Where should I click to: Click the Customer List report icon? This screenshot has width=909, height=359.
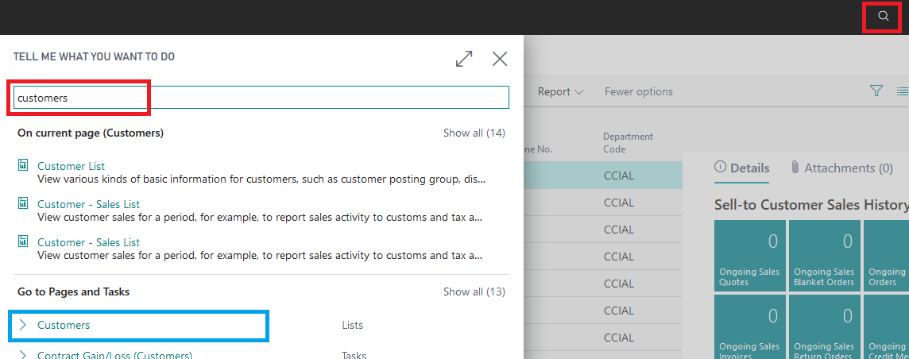pos(23,165)
